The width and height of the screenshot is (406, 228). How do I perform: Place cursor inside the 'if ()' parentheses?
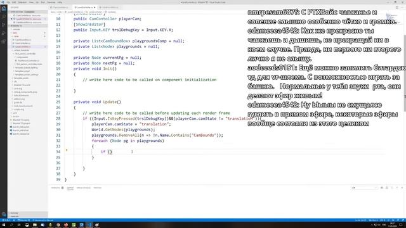pos(110,152)
